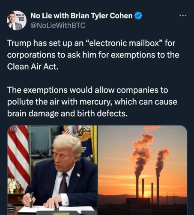Click the NO LIE logo in the avatar
The width and height of the screenshot is (194, 215).
click(x=20, y=15)
